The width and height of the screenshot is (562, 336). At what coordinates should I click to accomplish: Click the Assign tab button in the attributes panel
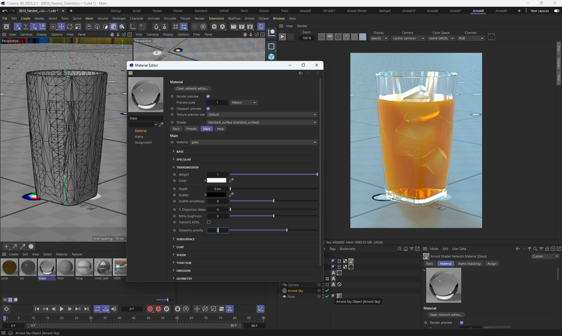(x=492, y=264)
